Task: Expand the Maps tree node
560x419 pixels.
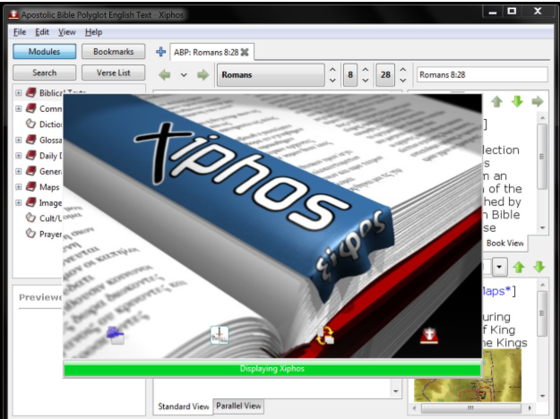Action: point(19,187)
